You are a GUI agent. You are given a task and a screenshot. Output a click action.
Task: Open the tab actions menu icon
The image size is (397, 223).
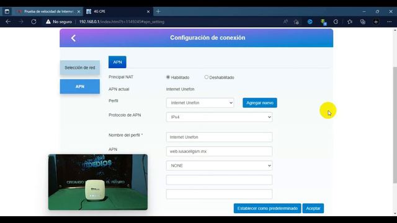coord(7,11)
